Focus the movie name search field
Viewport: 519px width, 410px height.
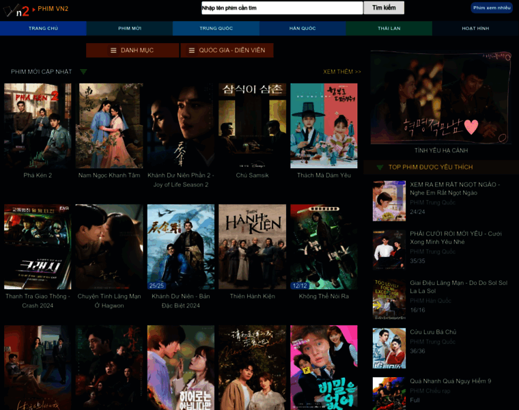tap(282, 8)
